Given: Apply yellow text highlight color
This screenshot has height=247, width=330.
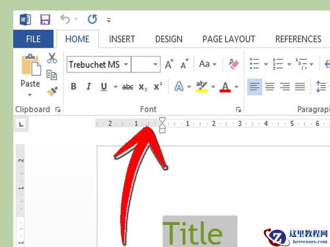Looking at the screenshot, I should tap(202, 87).
